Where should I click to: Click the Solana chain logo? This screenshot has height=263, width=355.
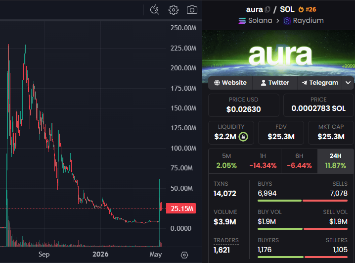242,21
